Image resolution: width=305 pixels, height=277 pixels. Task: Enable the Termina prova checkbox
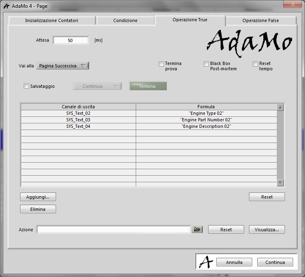tap(161, 64)
